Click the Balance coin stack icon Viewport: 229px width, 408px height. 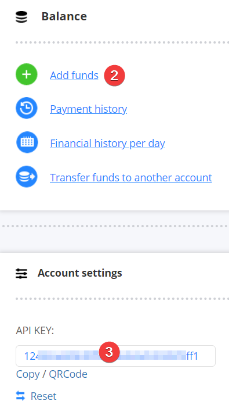coord(21,17)
